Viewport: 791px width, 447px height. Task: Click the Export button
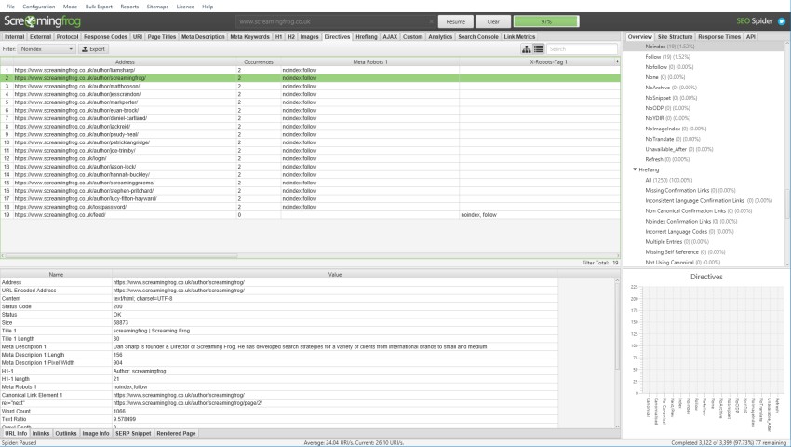tap(93, 49)
